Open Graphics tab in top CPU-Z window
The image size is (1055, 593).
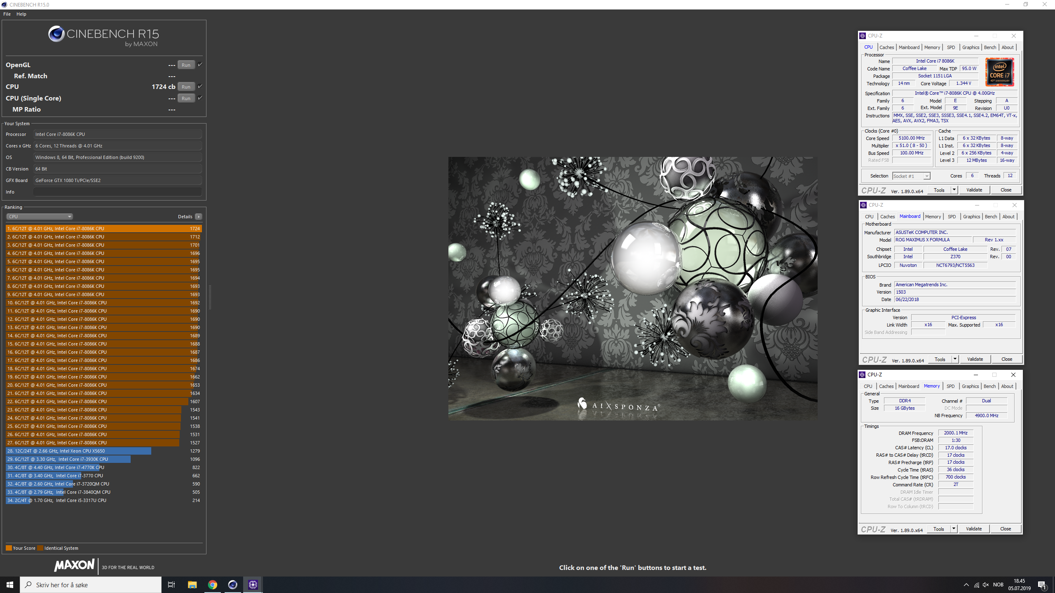point(971,47)
